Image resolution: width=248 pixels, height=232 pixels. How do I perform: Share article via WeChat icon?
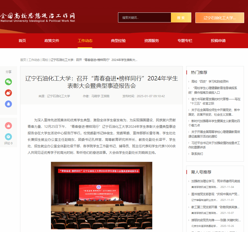pos(8,81)
